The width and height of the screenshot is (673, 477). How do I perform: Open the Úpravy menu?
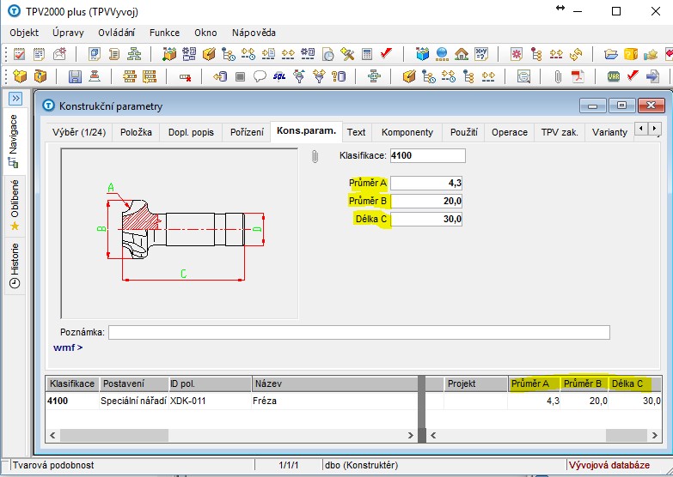click(68, 33)
